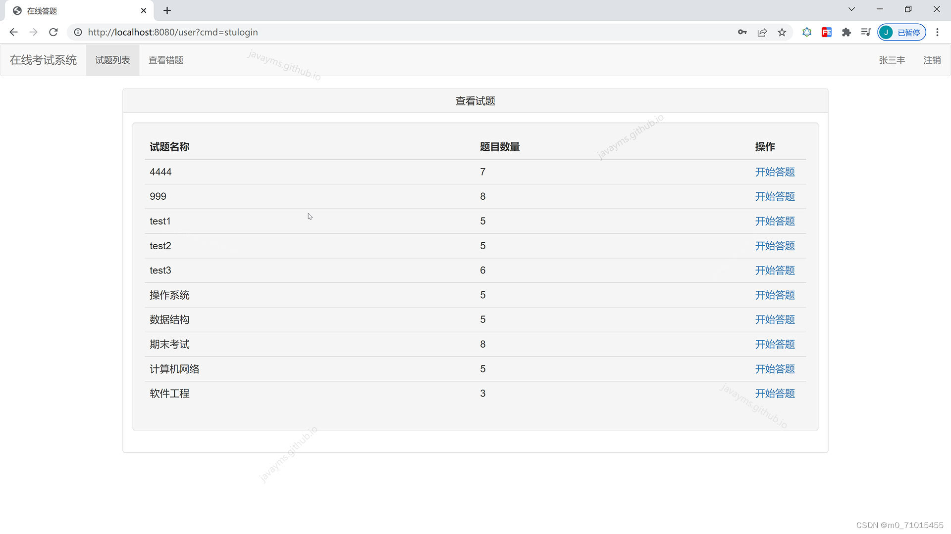
Task: Open a new browser tab
Action: 167,10
